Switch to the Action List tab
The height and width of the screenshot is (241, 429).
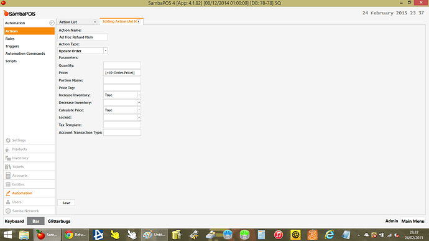68,22
